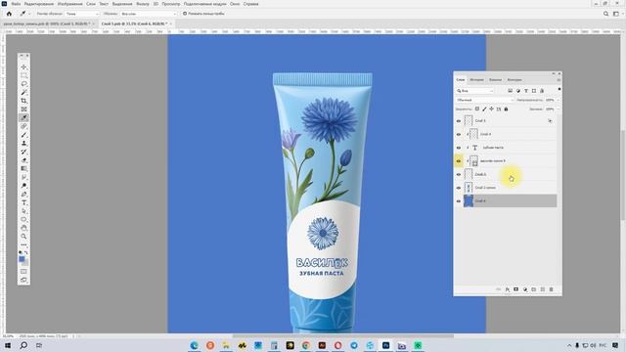Screen dimensions: 626x352
Task: Select the Gradient tool
Action: coord(23,168)
